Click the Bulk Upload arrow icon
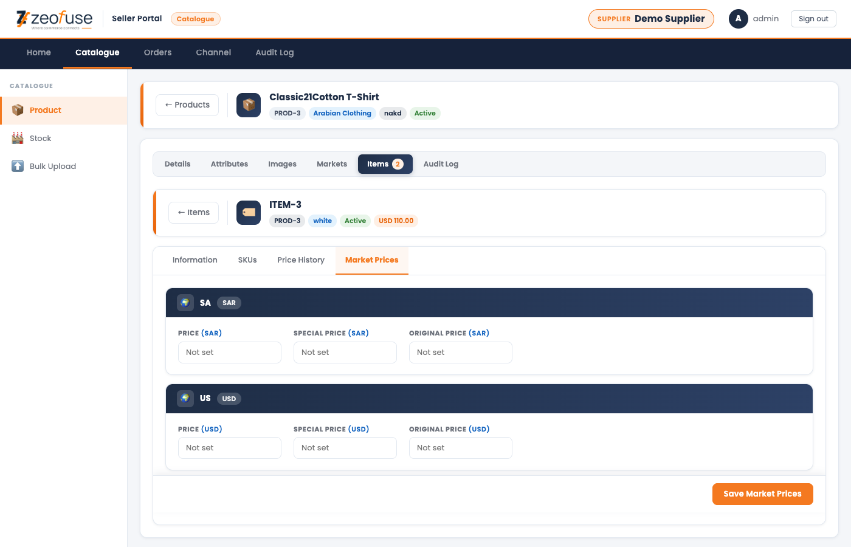 pos(18,166)
